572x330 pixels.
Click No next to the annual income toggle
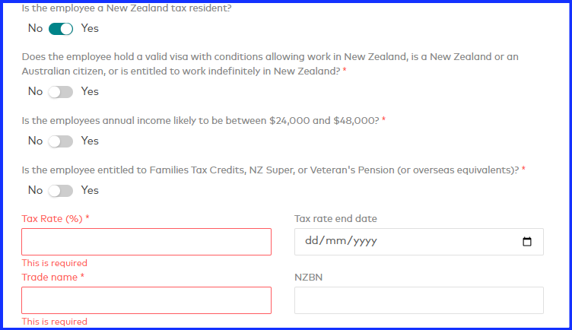pos(36,141)
